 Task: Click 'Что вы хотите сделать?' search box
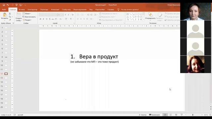pyautogui.click(x=130, y=10)
